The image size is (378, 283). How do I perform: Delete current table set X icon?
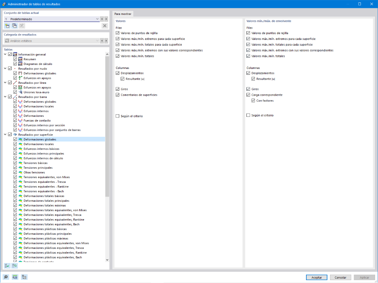click(x=105, y=26)
